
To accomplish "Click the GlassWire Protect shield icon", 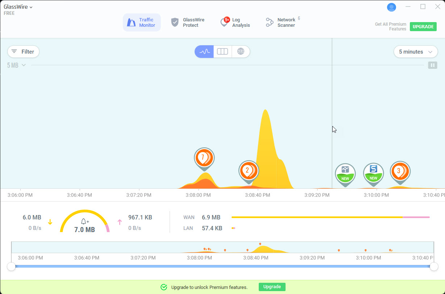I will (175, 22).
